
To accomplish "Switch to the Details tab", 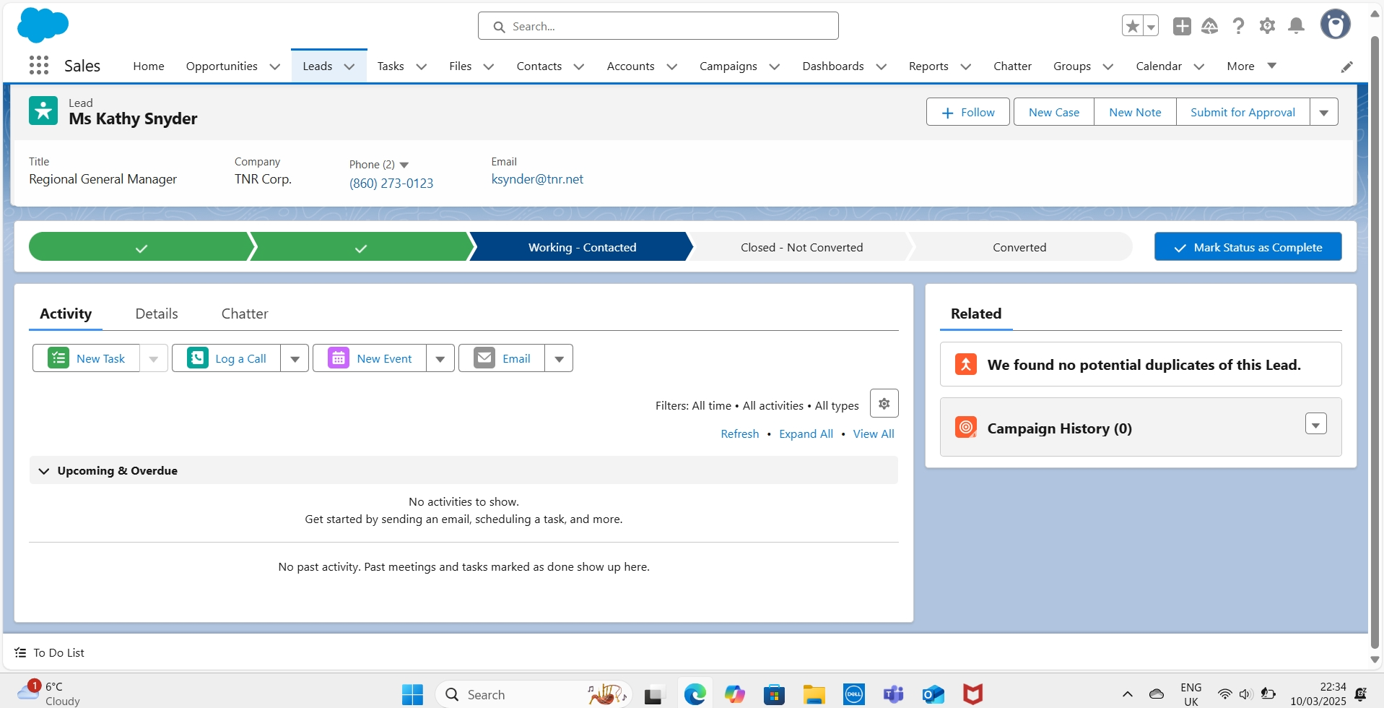I will click(x=156, y=314).
